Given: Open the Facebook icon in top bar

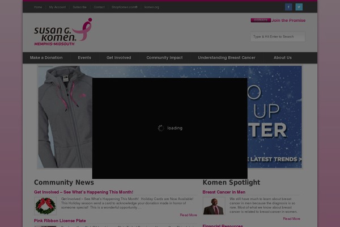Looking at the screenshot, I should point(288,7).
